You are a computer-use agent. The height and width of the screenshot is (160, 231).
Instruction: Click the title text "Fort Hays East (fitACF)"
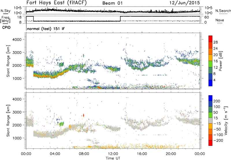[57, 3]
